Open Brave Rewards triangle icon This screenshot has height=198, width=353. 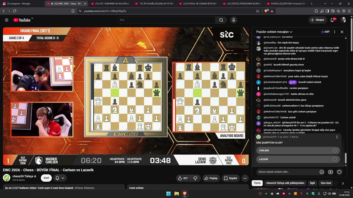[x=272, y=11]
